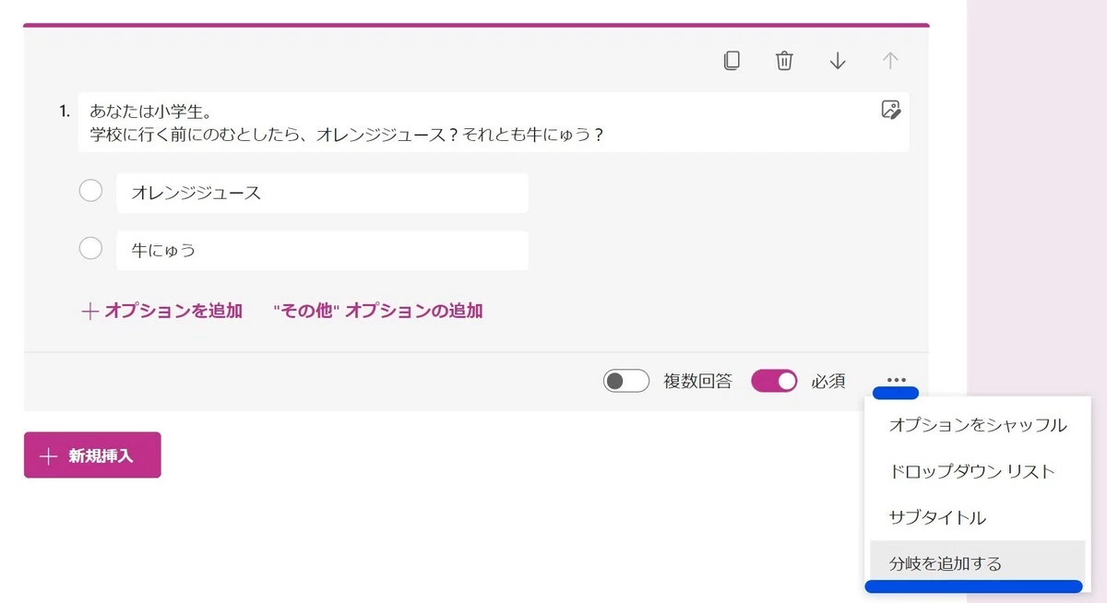Viewport: 1107px width, 603px height.
Task: Move the question down with the arrow
Action: (x=838, y=61)
